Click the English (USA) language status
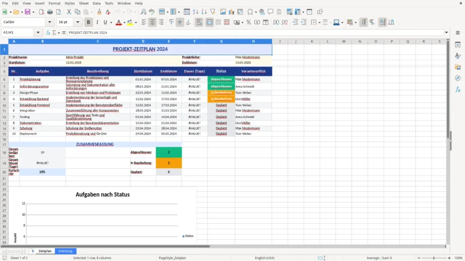 (265, 258)
